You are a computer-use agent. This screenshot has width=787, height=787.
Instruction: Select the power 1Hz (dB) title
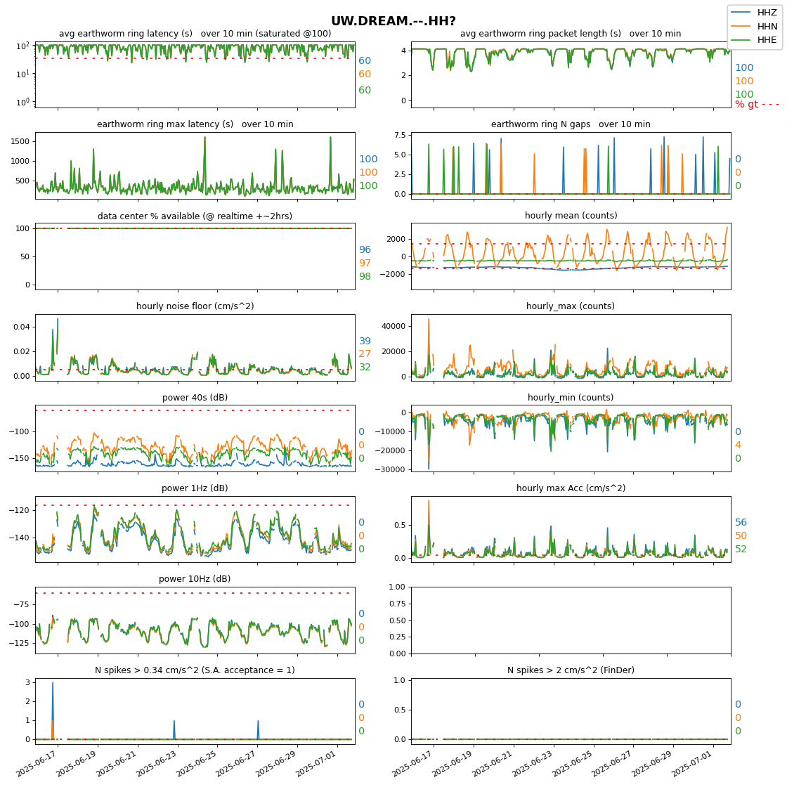coord(195,488)
